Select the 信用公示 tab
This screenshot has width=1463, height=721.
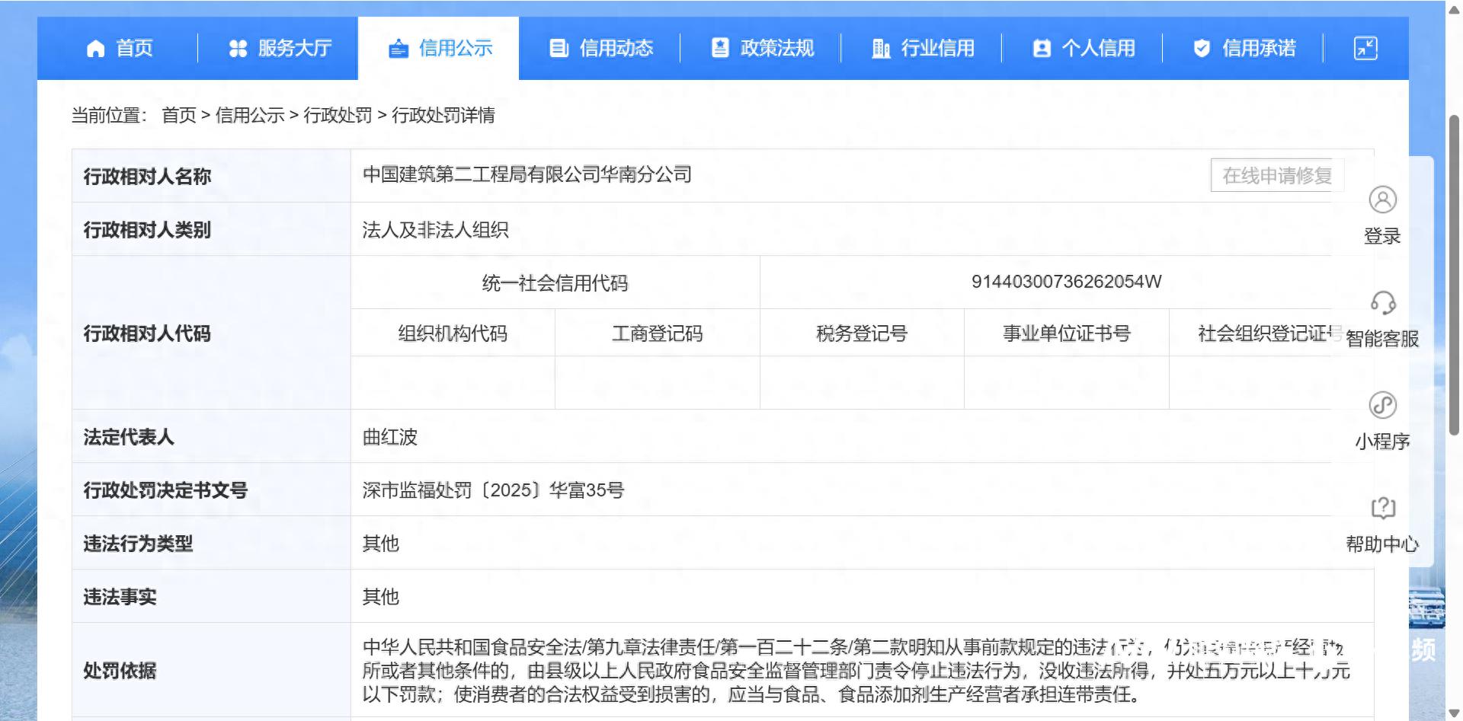[439, 49]
